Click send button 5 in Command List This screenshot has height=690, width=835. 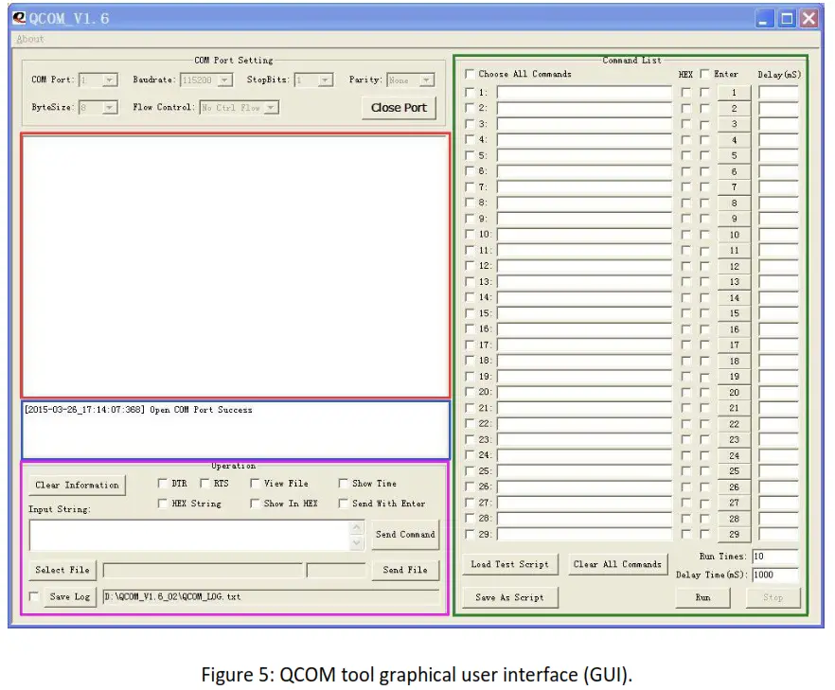click(x=734, y=155)
